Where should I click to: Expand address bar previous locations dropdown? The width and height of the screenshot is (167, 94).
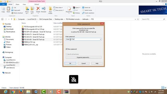pos(135,19)
